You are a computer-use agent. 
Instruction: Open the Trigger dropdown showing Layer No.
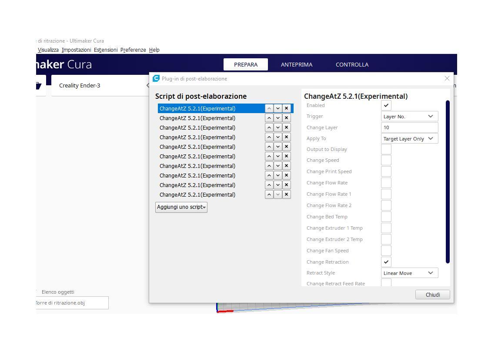tap(409, 116)
